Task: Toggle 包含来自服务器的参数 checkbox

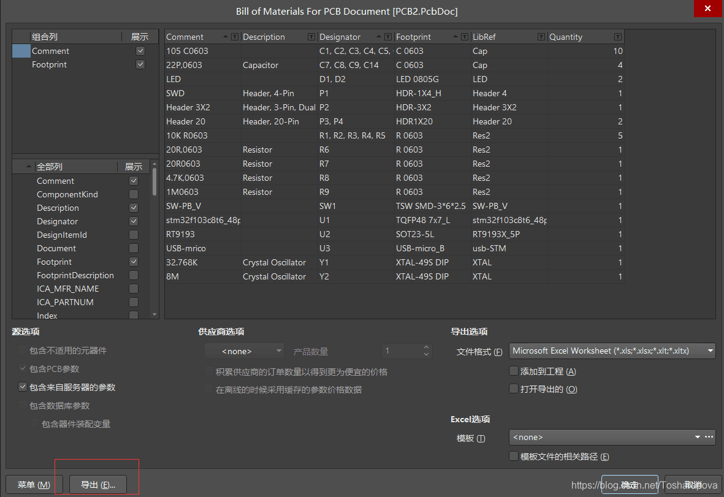Action: [x=23, y=387]
